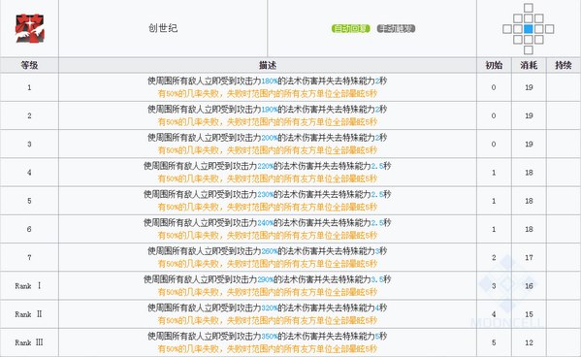Click orange 50% failure text in Rank III row
581x357 pixels.
click(267, 349)
